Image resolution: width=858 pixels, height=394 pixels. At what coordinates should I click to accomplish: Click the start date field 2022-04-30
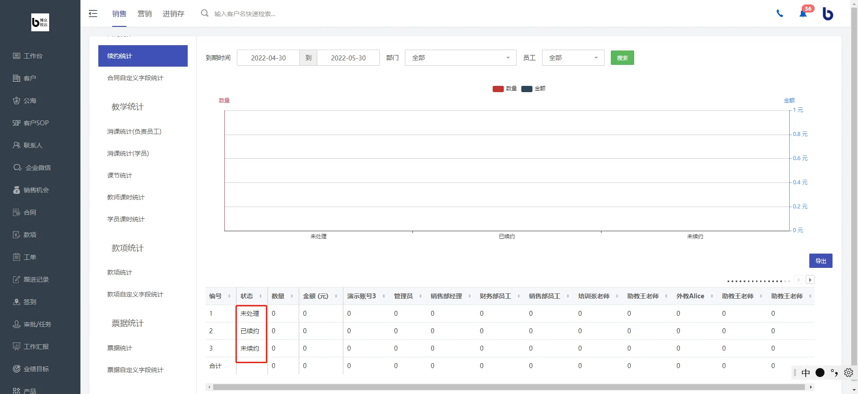(268, 58)
